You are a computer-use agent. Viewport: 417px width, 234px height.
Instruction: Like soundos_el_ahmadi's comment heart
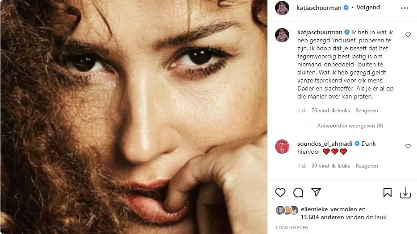[x=408, y=146]
